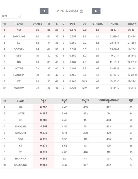
Task: Click the 2024.06.29(SAT) date text
Action: [68, 11]
